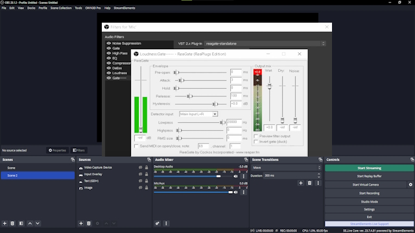Move scene down arrow in Scenes dock

38,223
